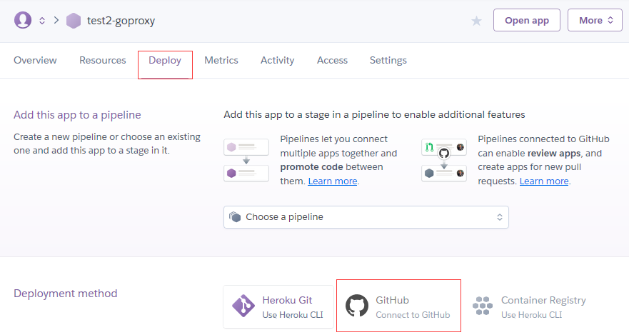The width and height of the screenshot is (629, 335).
Task: Click the breadcrumb arrow before app name
Action: (56, 20)
